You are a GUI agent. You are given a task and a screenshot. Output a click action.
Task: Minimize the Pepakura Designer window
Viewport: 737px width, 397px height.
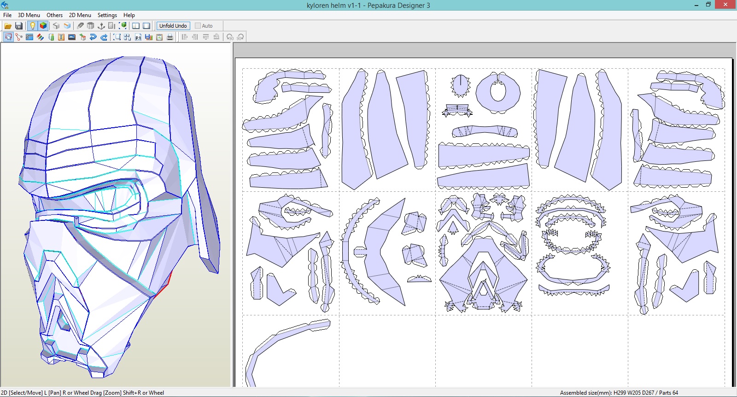coord(696,5)
